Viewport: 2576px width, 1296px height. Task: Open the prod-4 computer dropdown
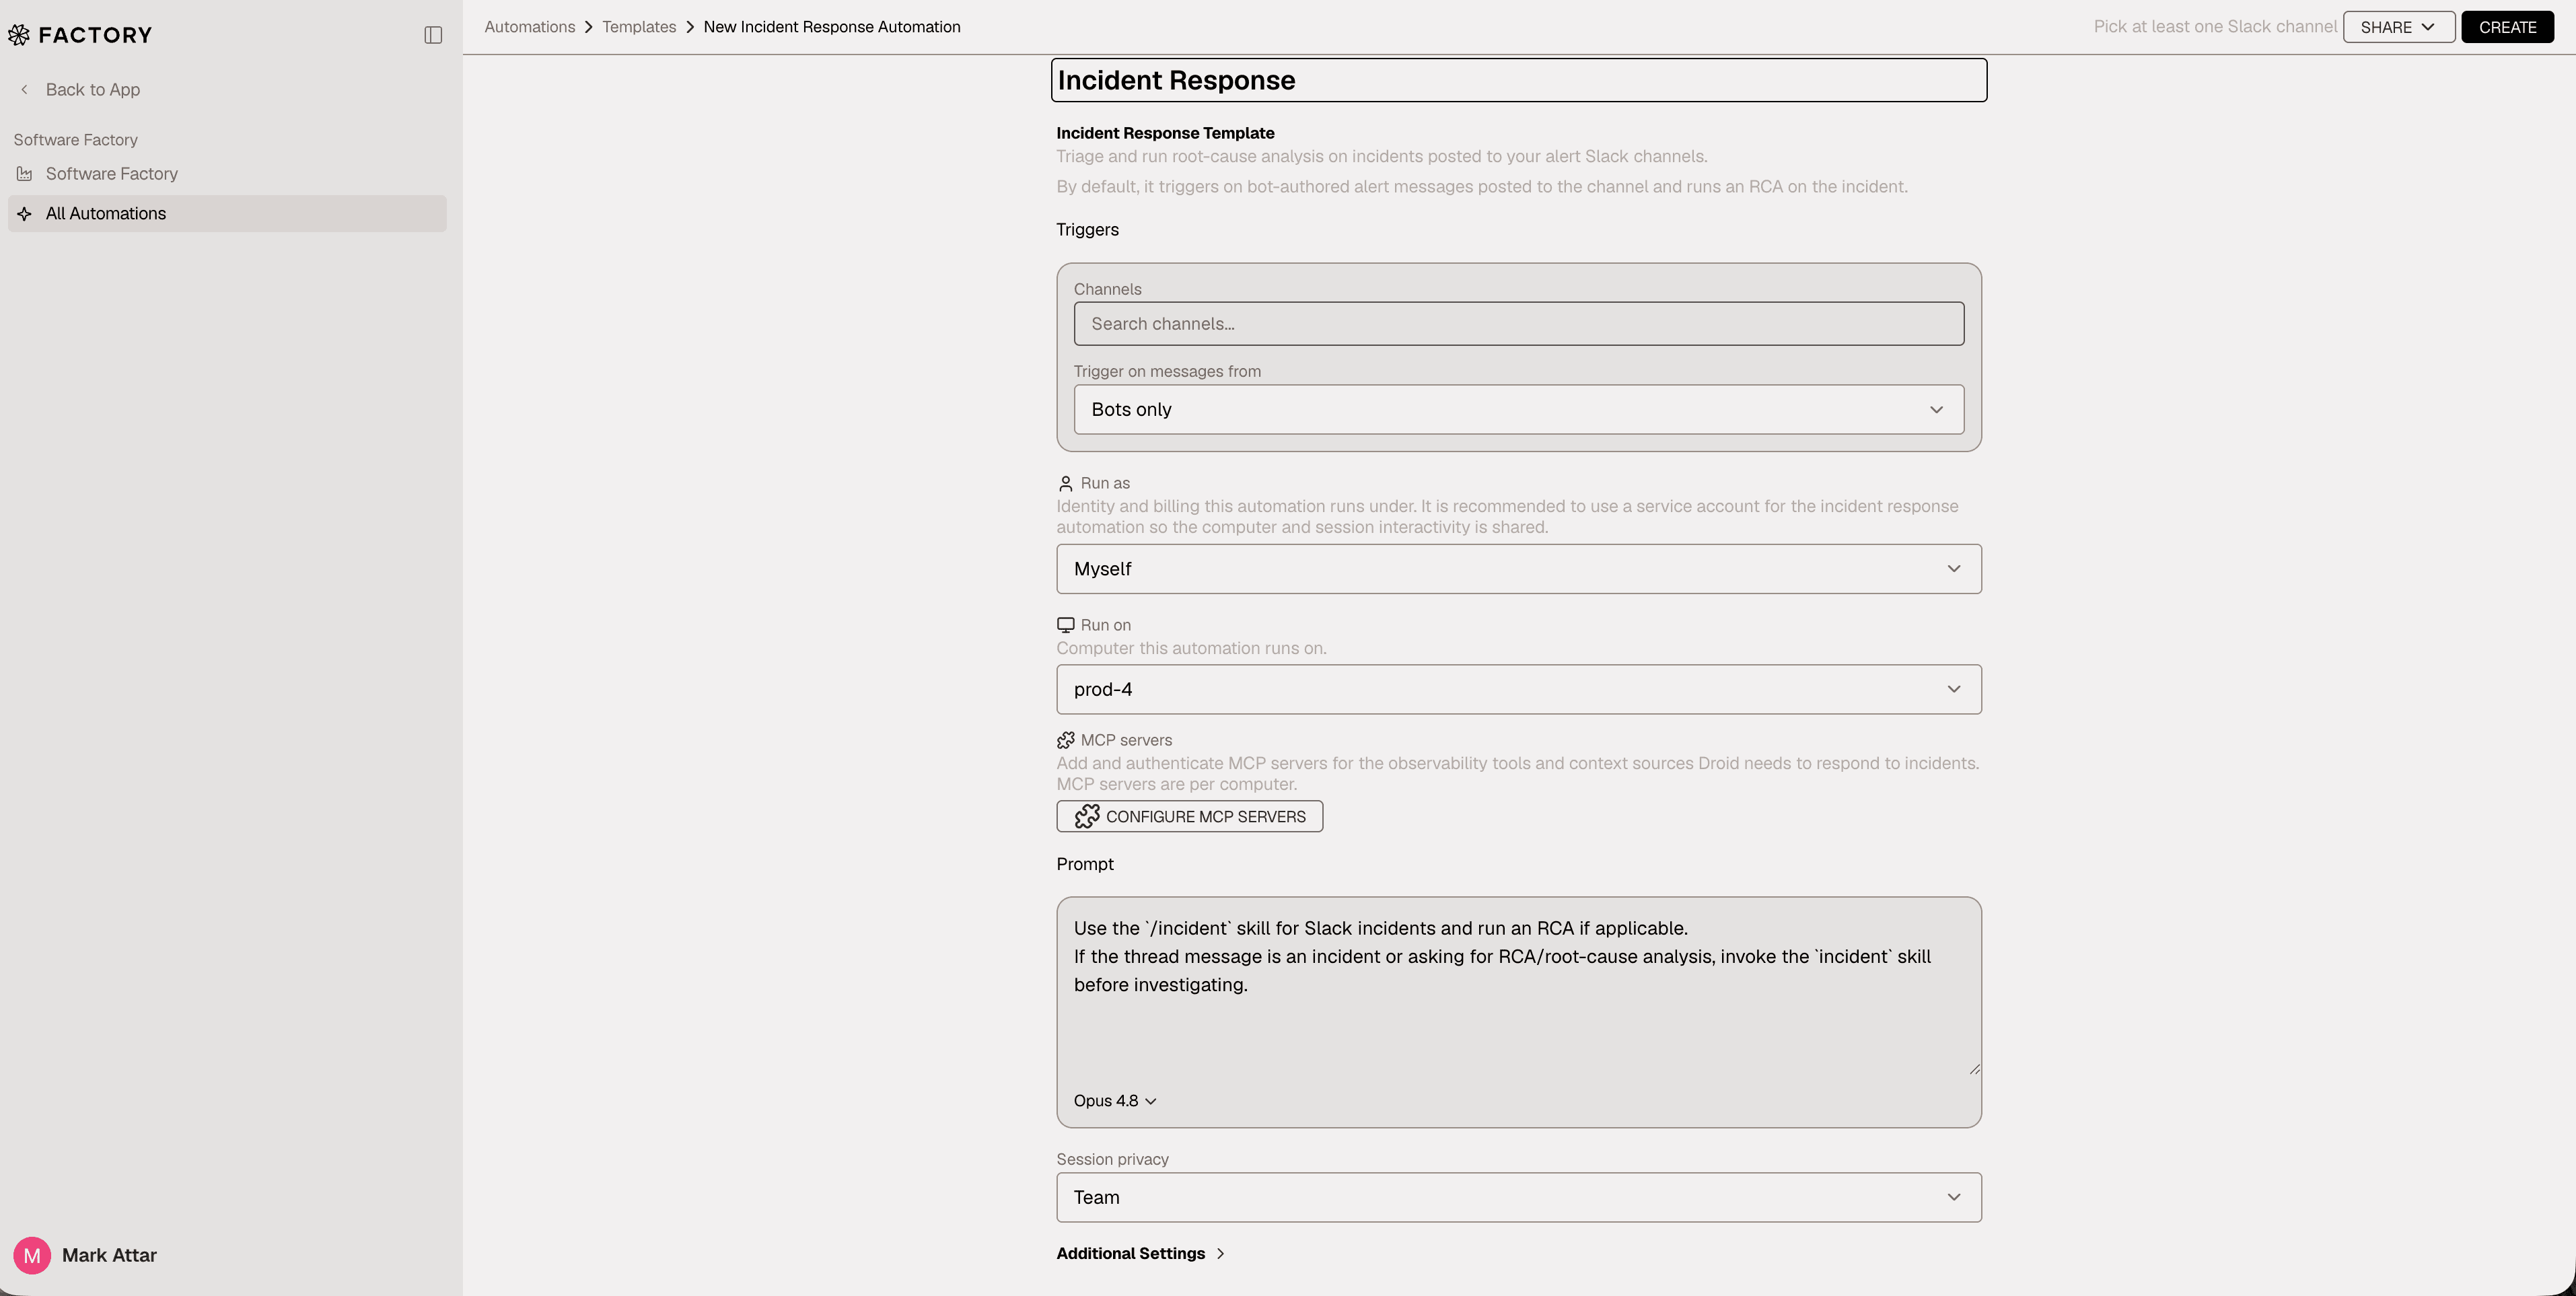pos(1518,690)
